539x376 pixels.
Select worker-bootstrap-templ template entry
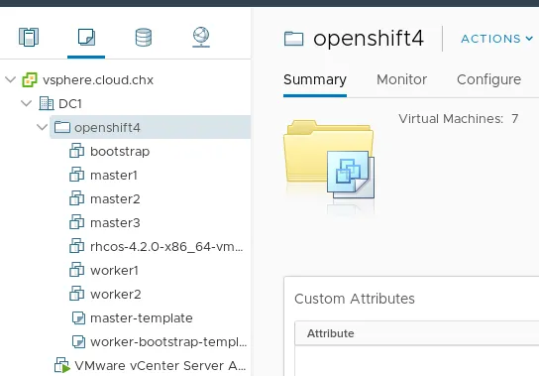pos(168,342)
